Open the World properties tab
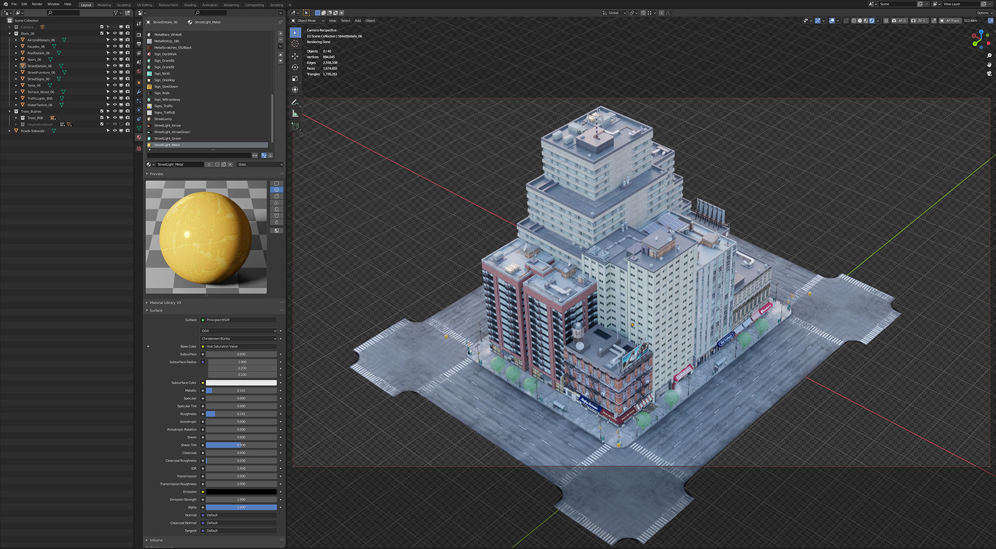Viewport: 996px width, 549px height. tap(139, 72)
